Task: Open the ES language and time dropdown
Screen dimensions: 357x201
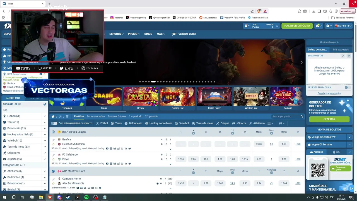Action: 343,26
